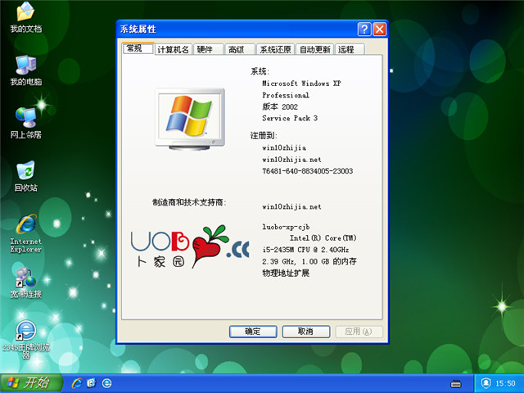Select the 2345王牌浏览器 desktop shortcut

coord(25,340)
